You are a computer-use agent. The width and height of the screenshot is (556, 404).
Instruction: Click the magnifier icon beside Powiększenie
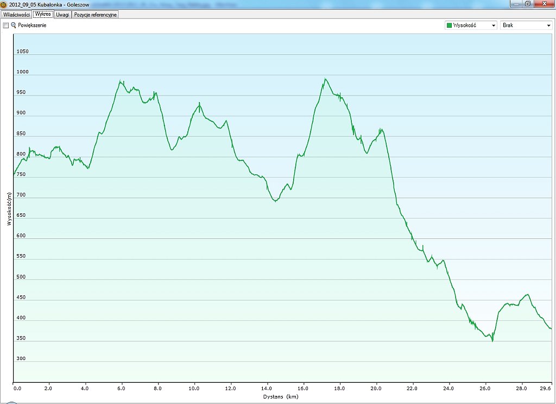[14, 26]
